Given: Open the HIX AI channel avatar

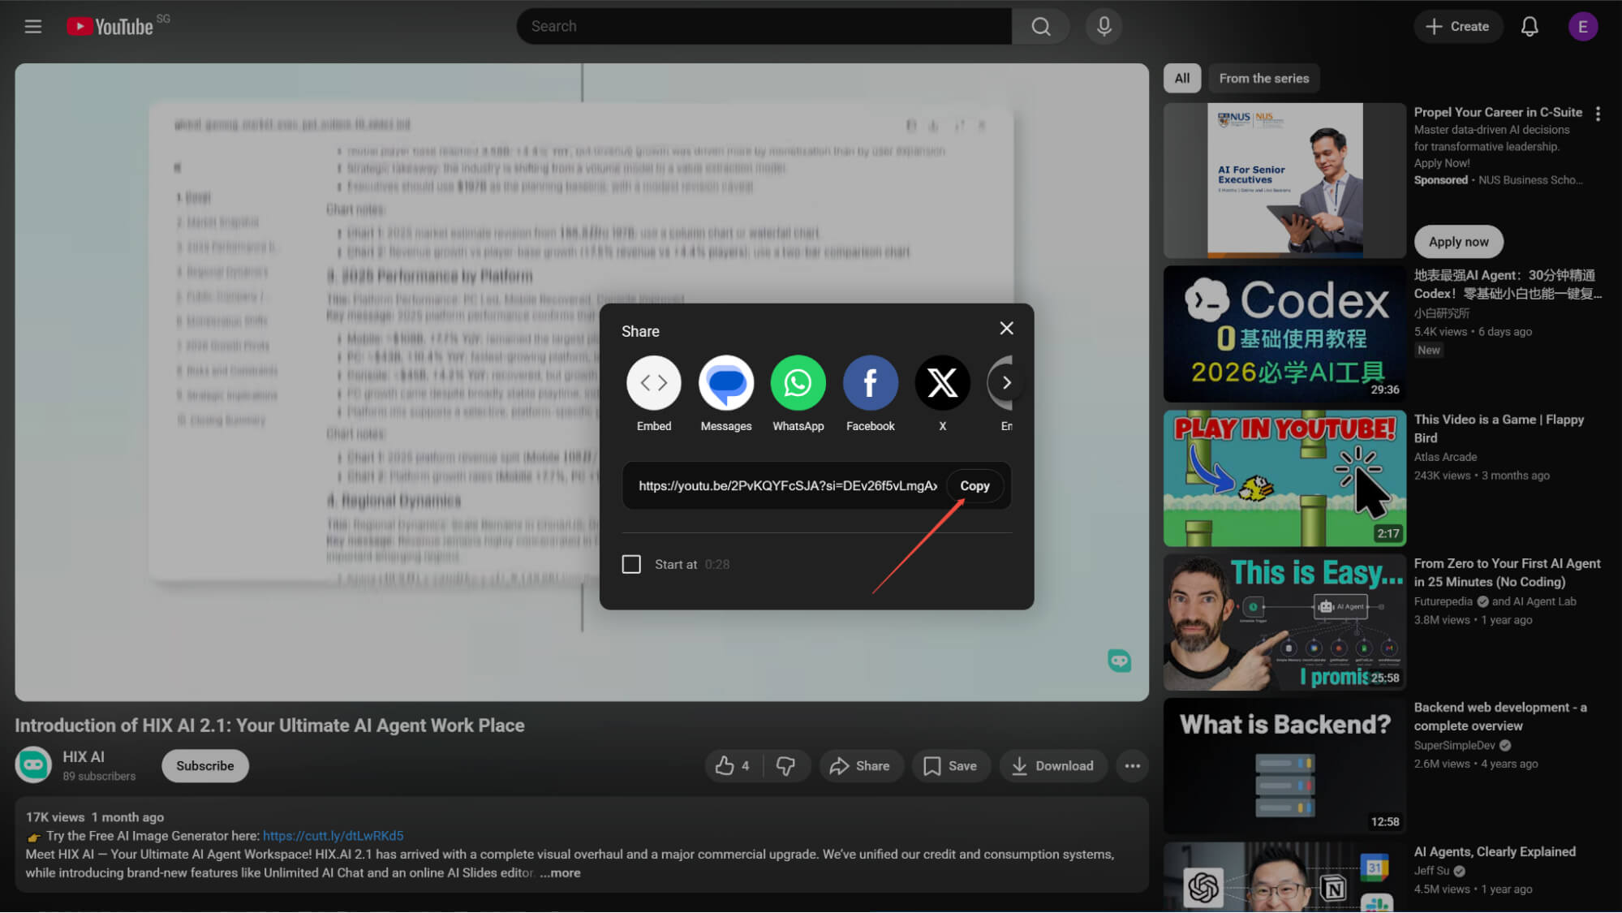Looking at the screenshot, I should pos(33,764).
